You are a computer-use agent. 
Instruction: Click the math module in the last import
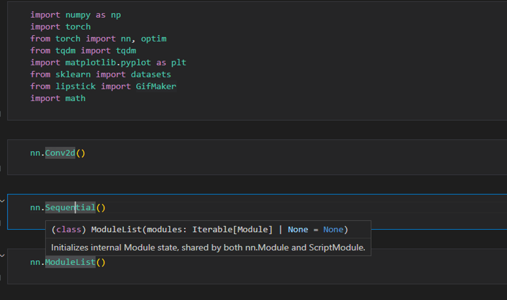[76, 99]
